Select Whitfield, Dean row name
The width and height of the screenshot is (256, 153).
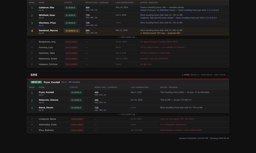point(47,15)
